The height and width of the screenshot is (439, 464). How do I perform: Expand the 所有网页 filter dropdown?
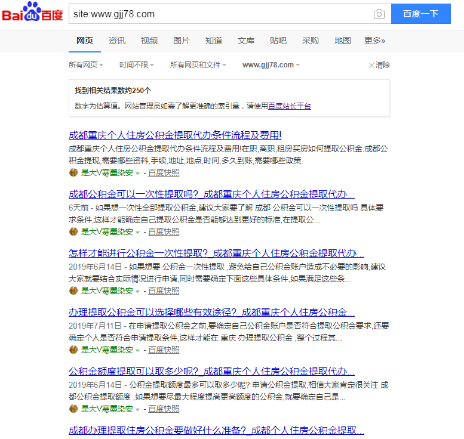[x=85, y=65]
